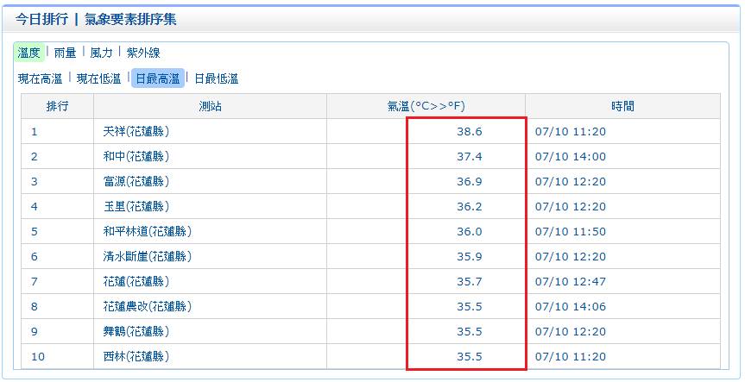Open station 玉里(花蓮縣)
Screen dimensions: 745x382
(x=136, y=206)
